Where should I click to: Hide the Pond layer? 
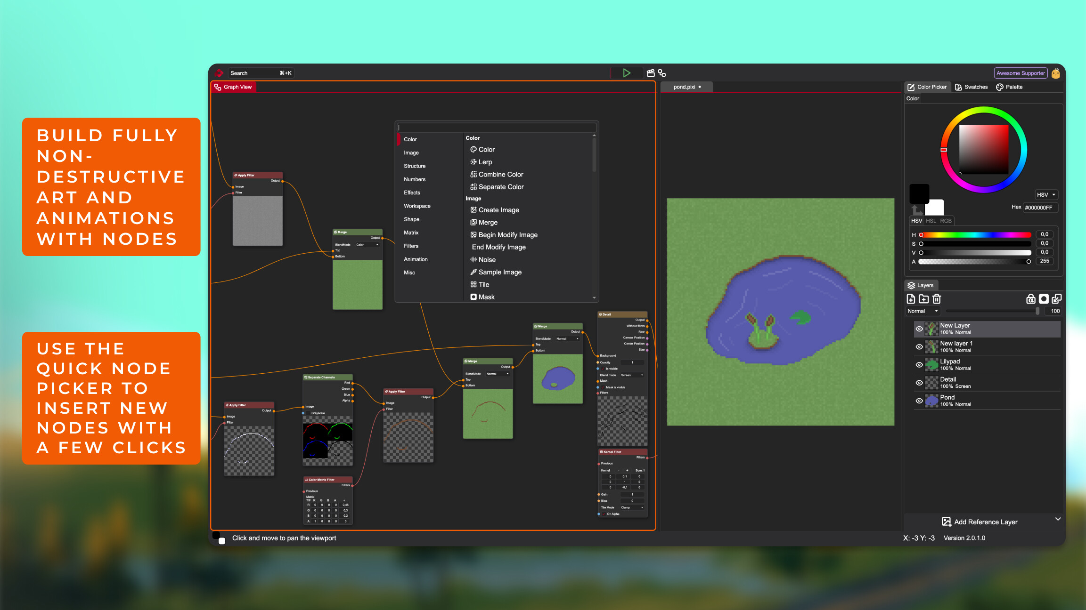(919, 401)
